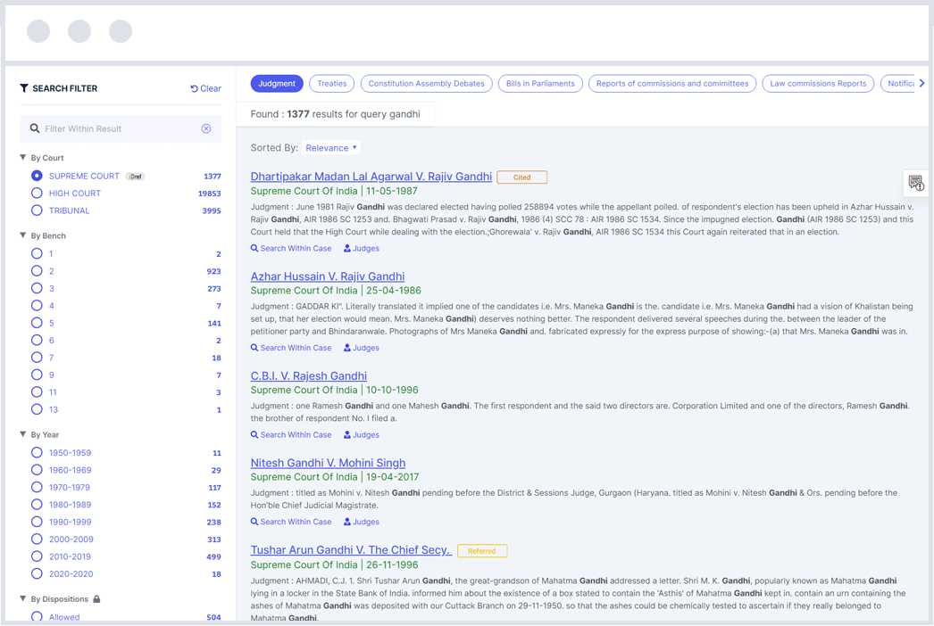Select the HIGH COURT radio button
Screen dimensions: 934x626
pos(37,194)
